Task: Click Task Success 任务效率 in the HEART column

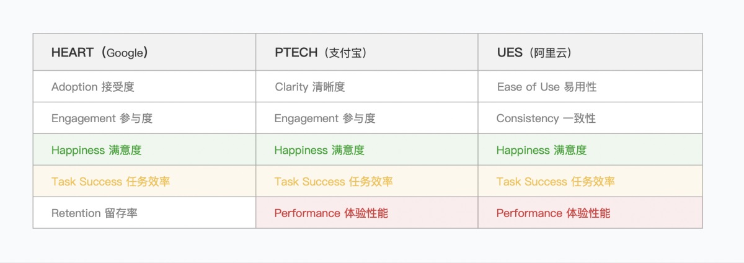Action: 110,182
